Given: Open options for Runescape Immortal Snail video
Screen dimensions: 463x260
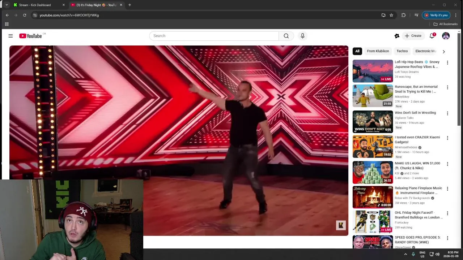Looking at the screenshot, I should tap(447, 87).
